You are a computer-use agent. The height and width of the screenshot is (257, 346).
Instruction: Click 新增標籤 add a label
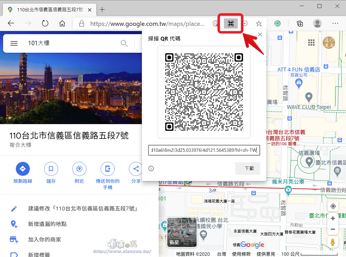click(x=79, y=254)
